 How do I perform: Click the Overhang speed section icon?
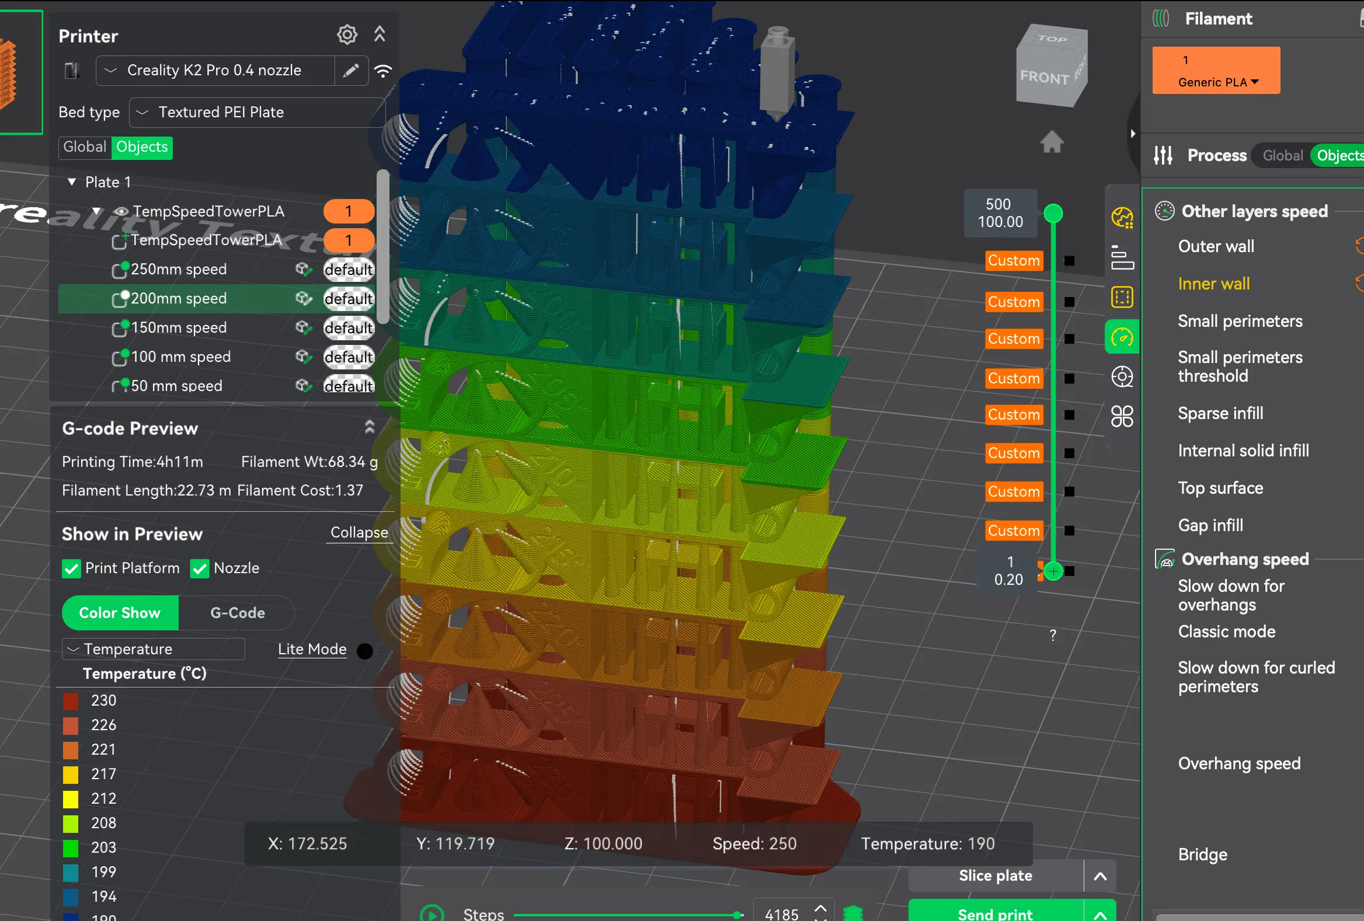pyautogui.click(x=1164, y=559)
